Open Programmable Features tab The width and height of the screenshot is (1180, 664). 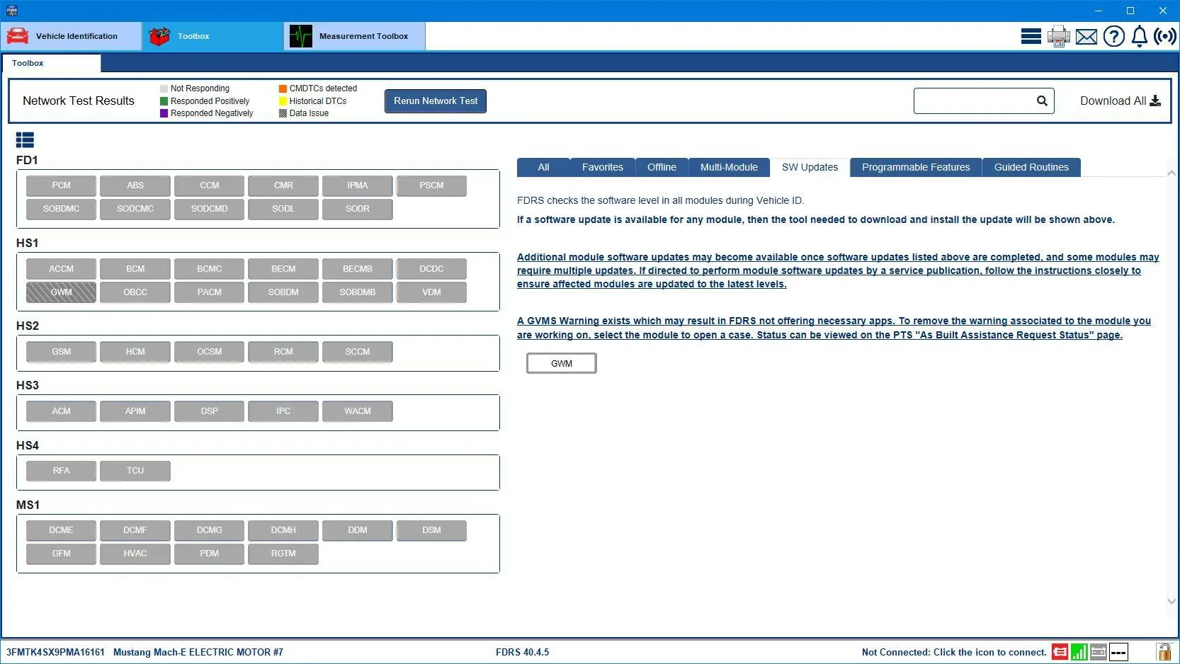916,167
